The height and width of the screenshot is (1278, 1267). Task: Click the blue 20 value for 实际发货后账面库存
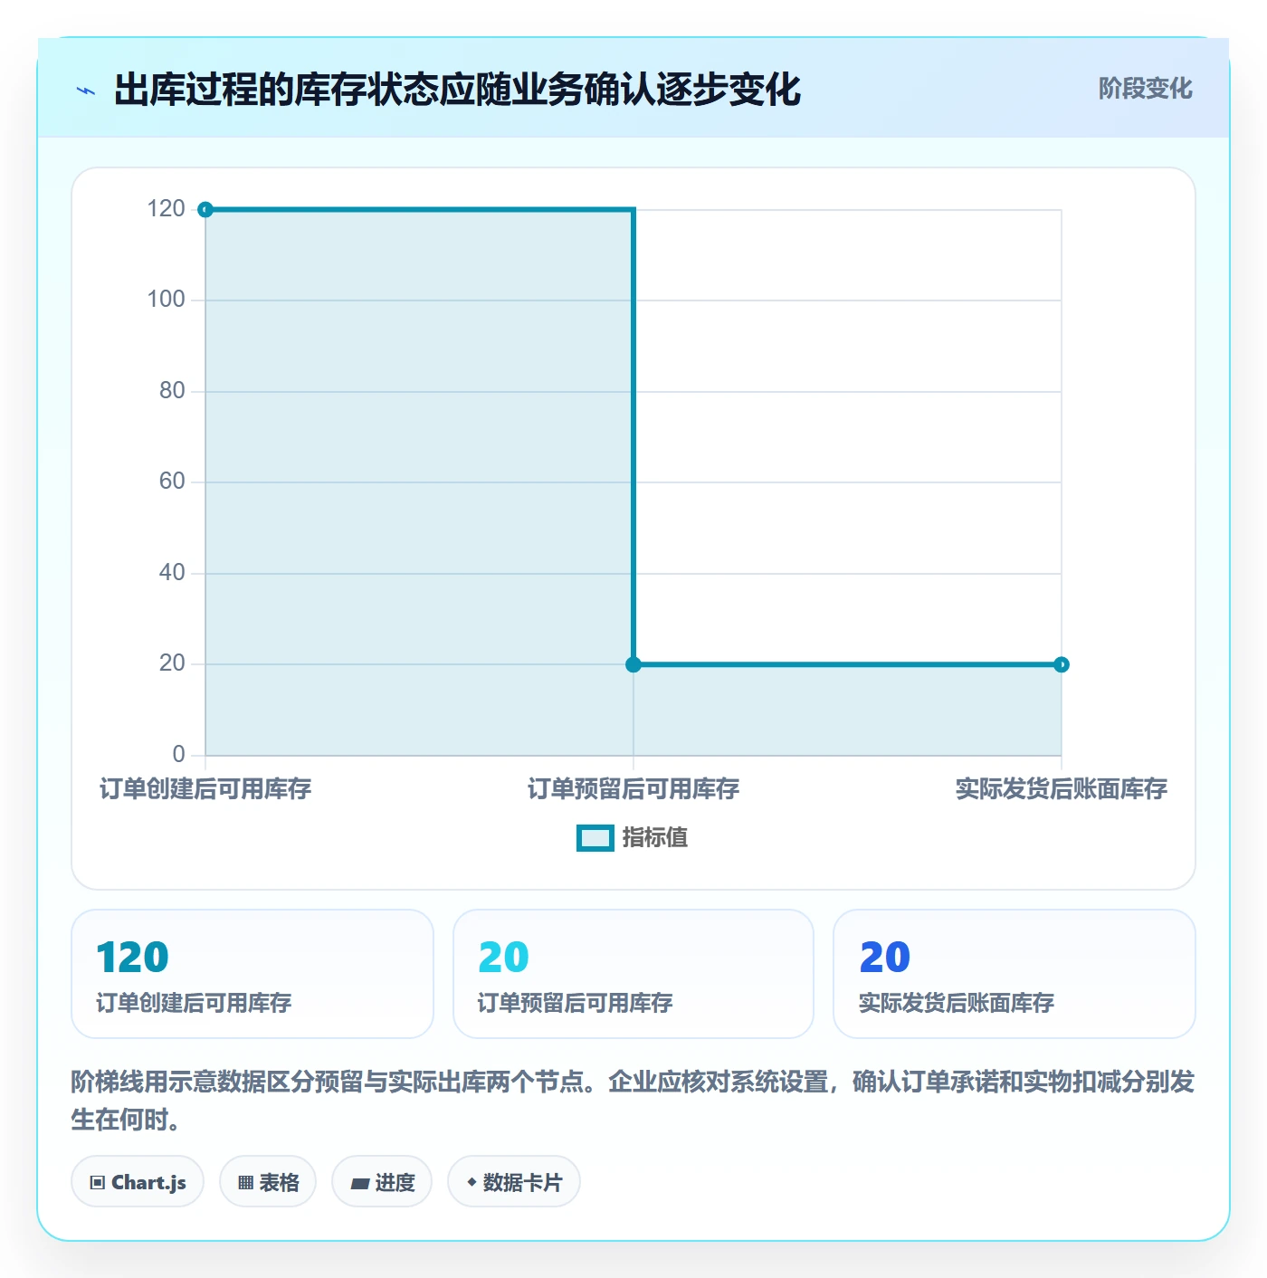pyautogui.click(x=884, y=957)
